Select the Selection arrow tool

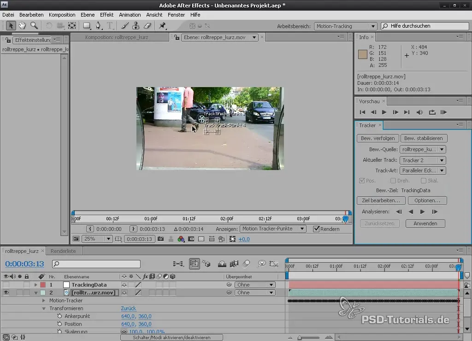click(11, 26)
